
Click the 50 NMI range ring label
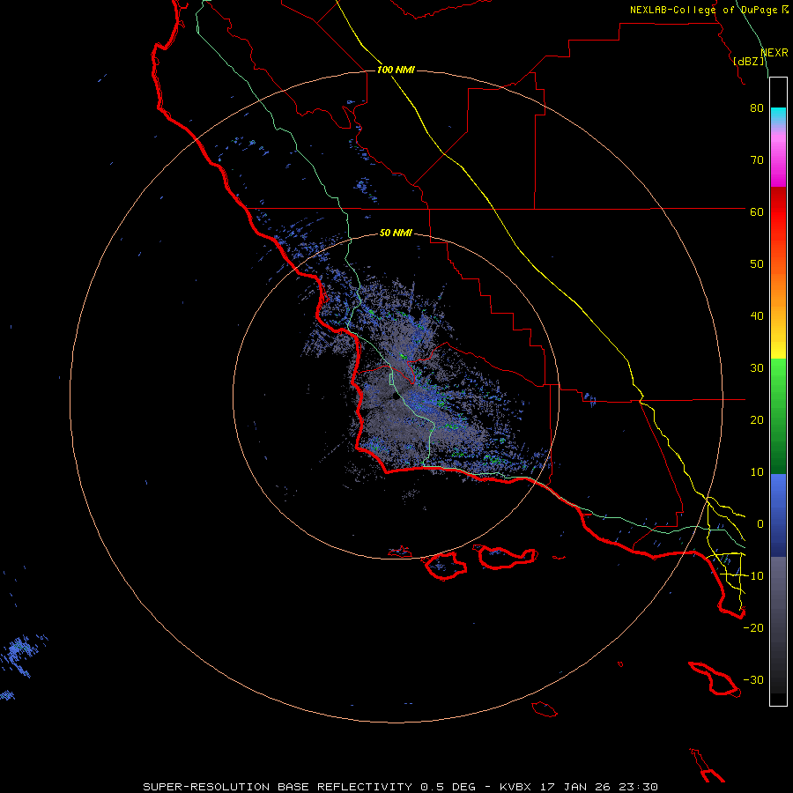pyautogui.click(x=396, y=233)
